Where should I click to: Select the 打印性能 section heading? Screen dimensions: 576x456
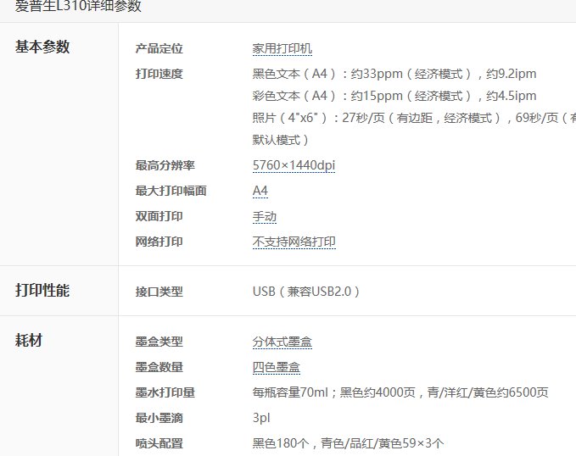[42, 291]
